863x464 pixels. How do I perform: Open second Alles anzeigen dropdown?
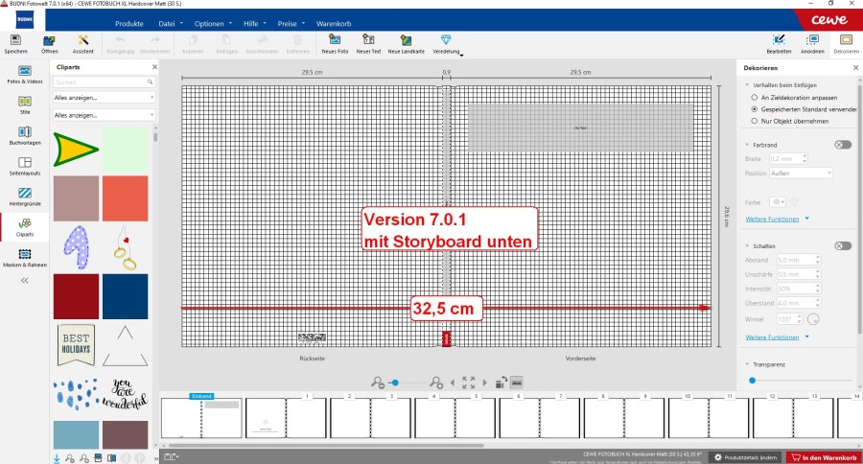pyautogui.click(x=104, y=115)
